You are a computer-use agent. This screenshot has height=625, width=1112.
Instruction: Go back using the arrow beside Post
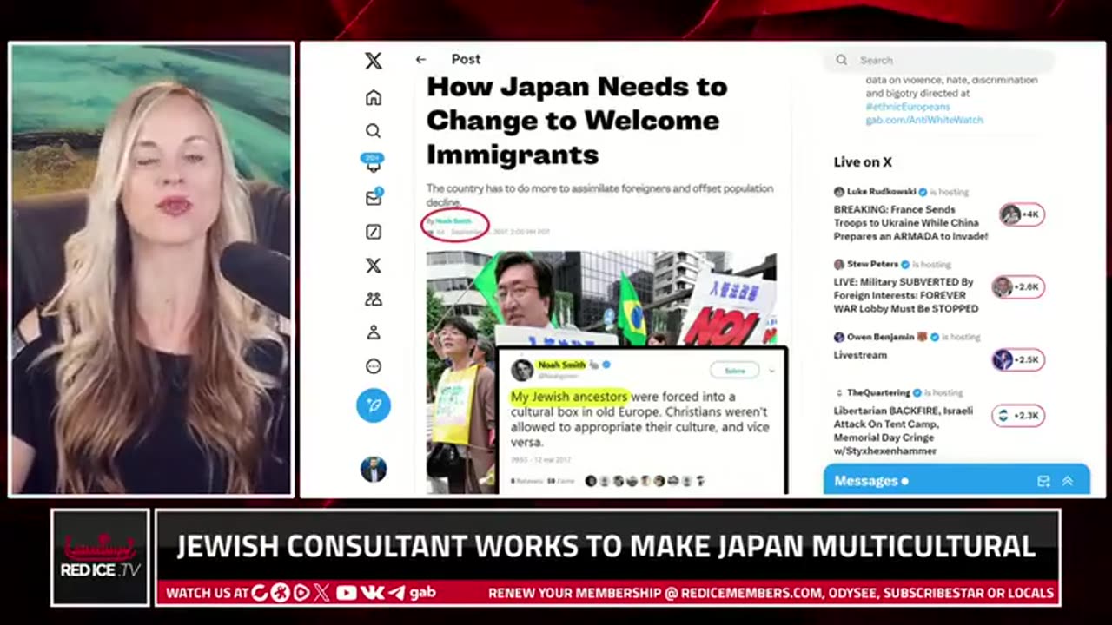tap(420, 60)
